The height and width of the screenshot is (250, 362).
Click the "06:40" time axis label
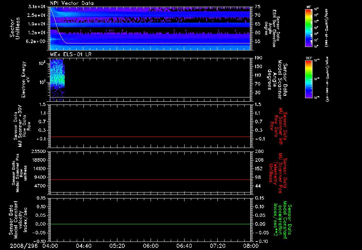(184, 246)
